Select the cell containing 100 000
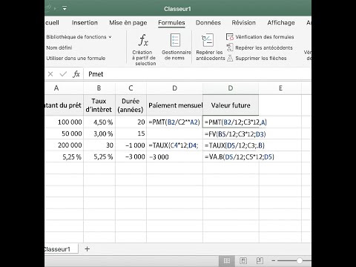Viewport: 356px width, 267px height. tap(64, 122)
